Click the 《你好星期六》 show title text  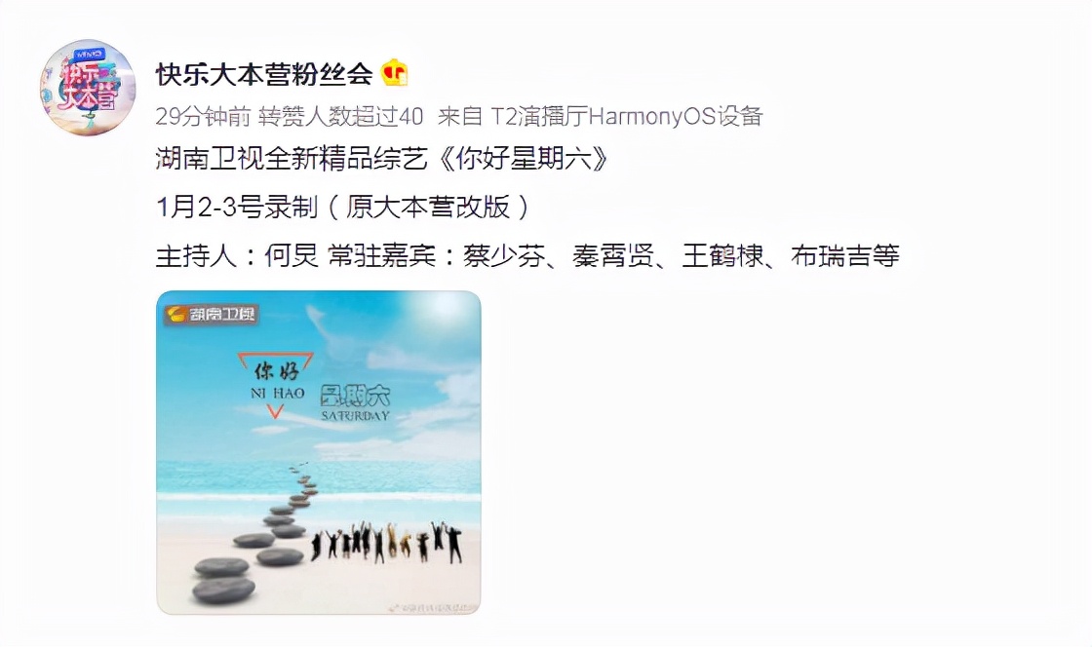525,160
